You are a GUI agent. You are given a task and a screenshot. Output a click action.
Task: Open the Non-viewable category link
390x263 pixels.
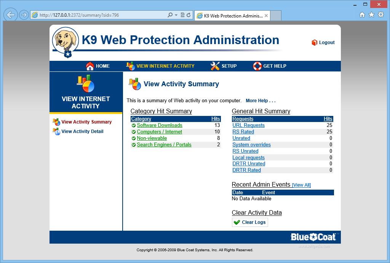click(152, 138)
